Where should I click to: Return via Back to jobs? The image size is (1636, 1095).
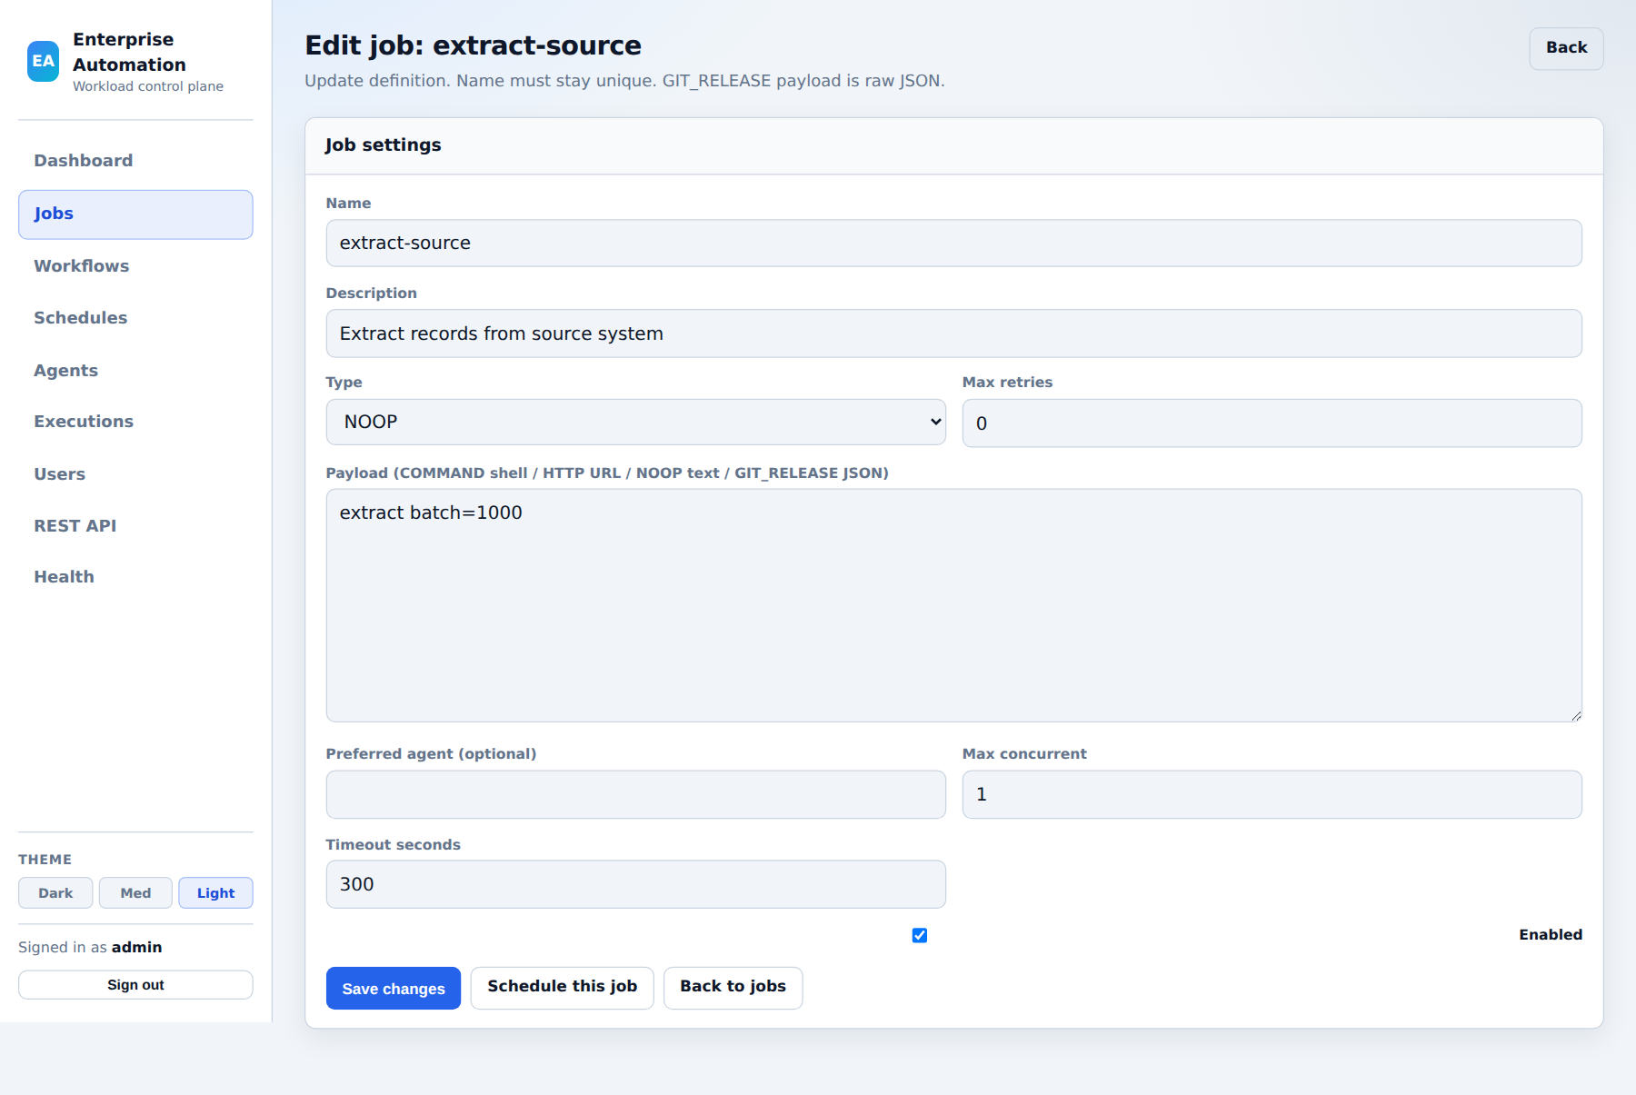(733, 988)
